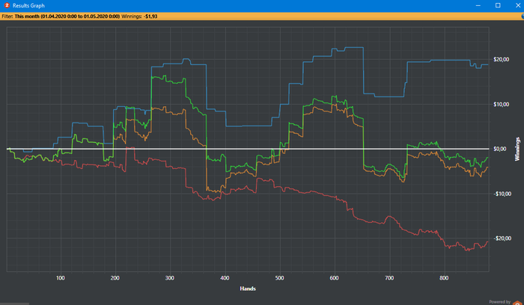The height and width of the screenshot is (305, 524).
Task: Click the blue help icon at filter bar end
Action: pos(523,16)
